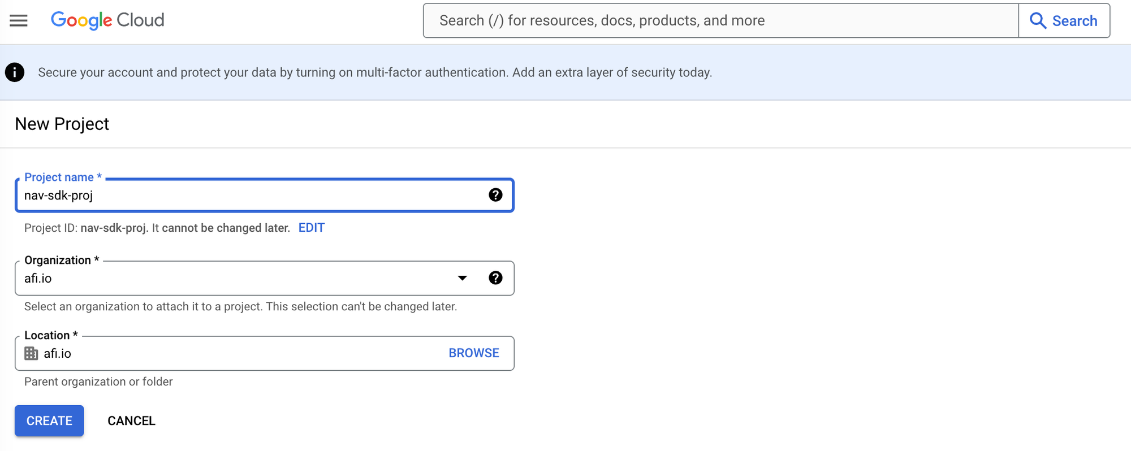The height and width of the screenshot is (451, 1131).
Task: Click BROWSE to choose a parent location
Action: 473,353
